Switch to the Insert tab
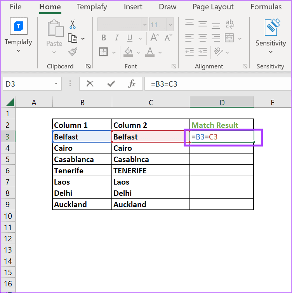This screenshot has height=293, width=292. (133, 7)
